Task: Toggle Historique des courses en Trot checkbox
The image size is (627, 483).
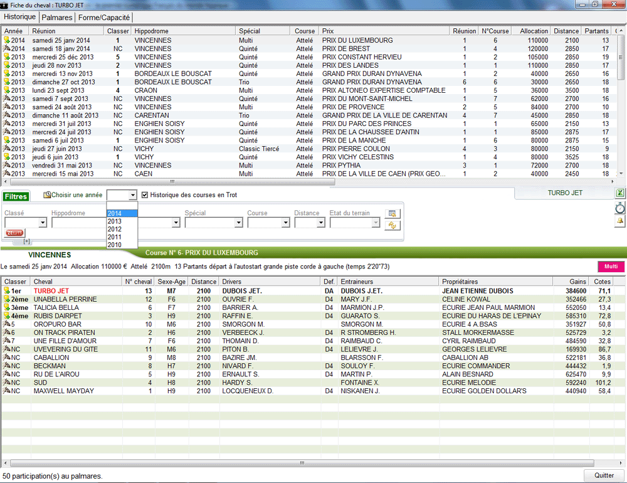Action: [145, 195]
